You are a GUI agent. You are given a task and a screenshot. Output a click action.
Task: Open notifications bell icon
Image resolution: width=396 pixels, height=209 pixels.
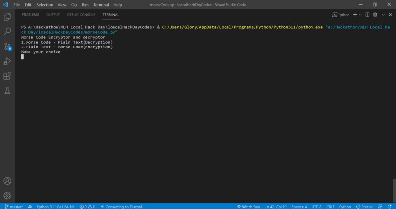[x=389, y=207]
